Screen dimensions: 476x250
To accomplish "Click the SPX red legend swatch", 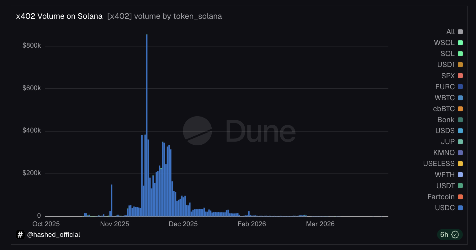I will pyautogui.click(x=460, y=76).
